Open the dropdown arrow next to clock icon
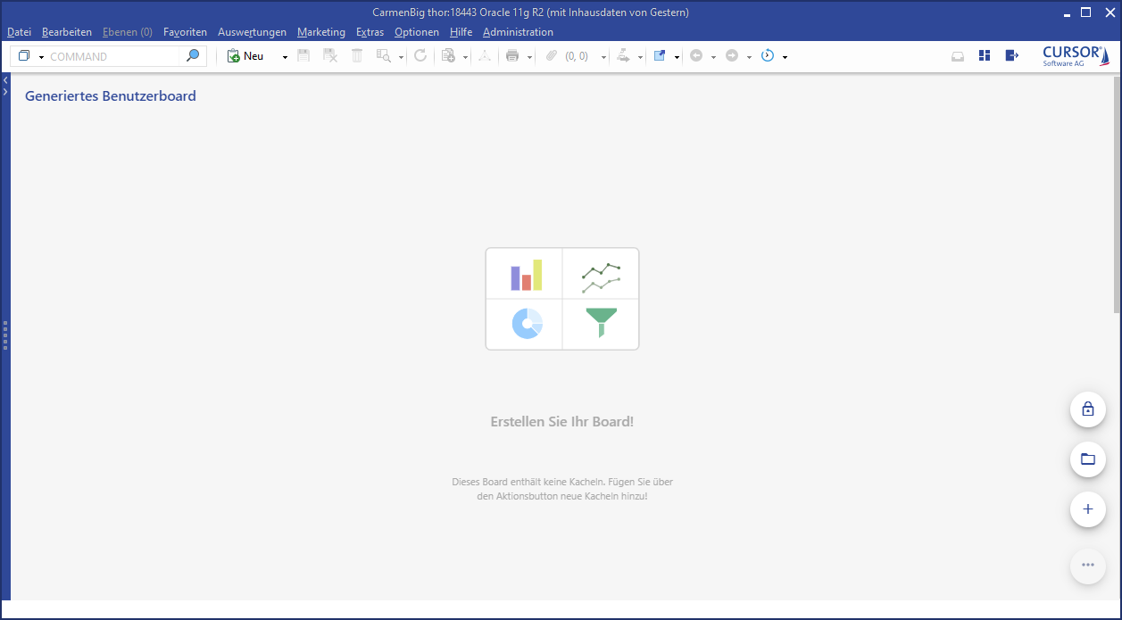The height and width of the screenshot is (620, 1122). click(x=785, y=57)
